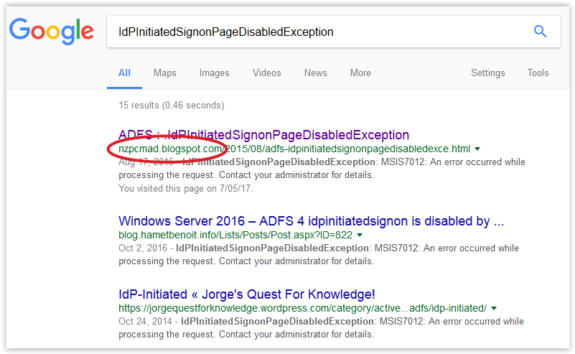The image size is (575, 354).
Task: Click the '15 results (0.46 seconds)' text
Action: click(x=172, y=106)
